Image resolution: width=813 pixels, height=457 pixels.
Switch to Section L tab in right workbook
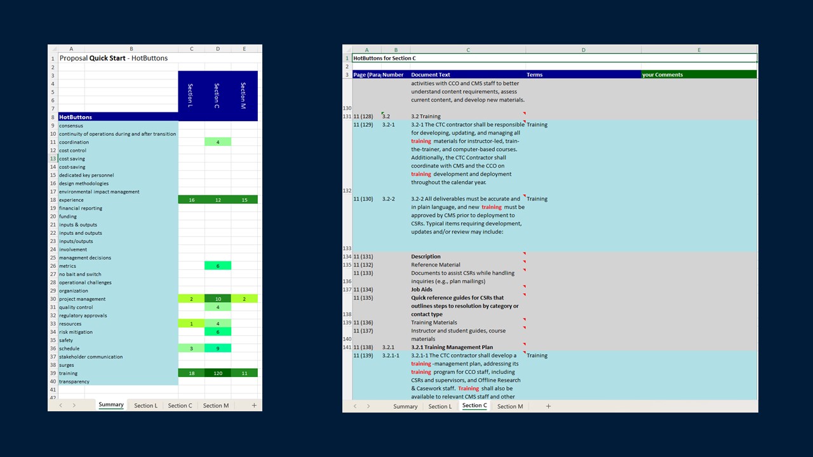pyautogui.click(x=440, y=406)
